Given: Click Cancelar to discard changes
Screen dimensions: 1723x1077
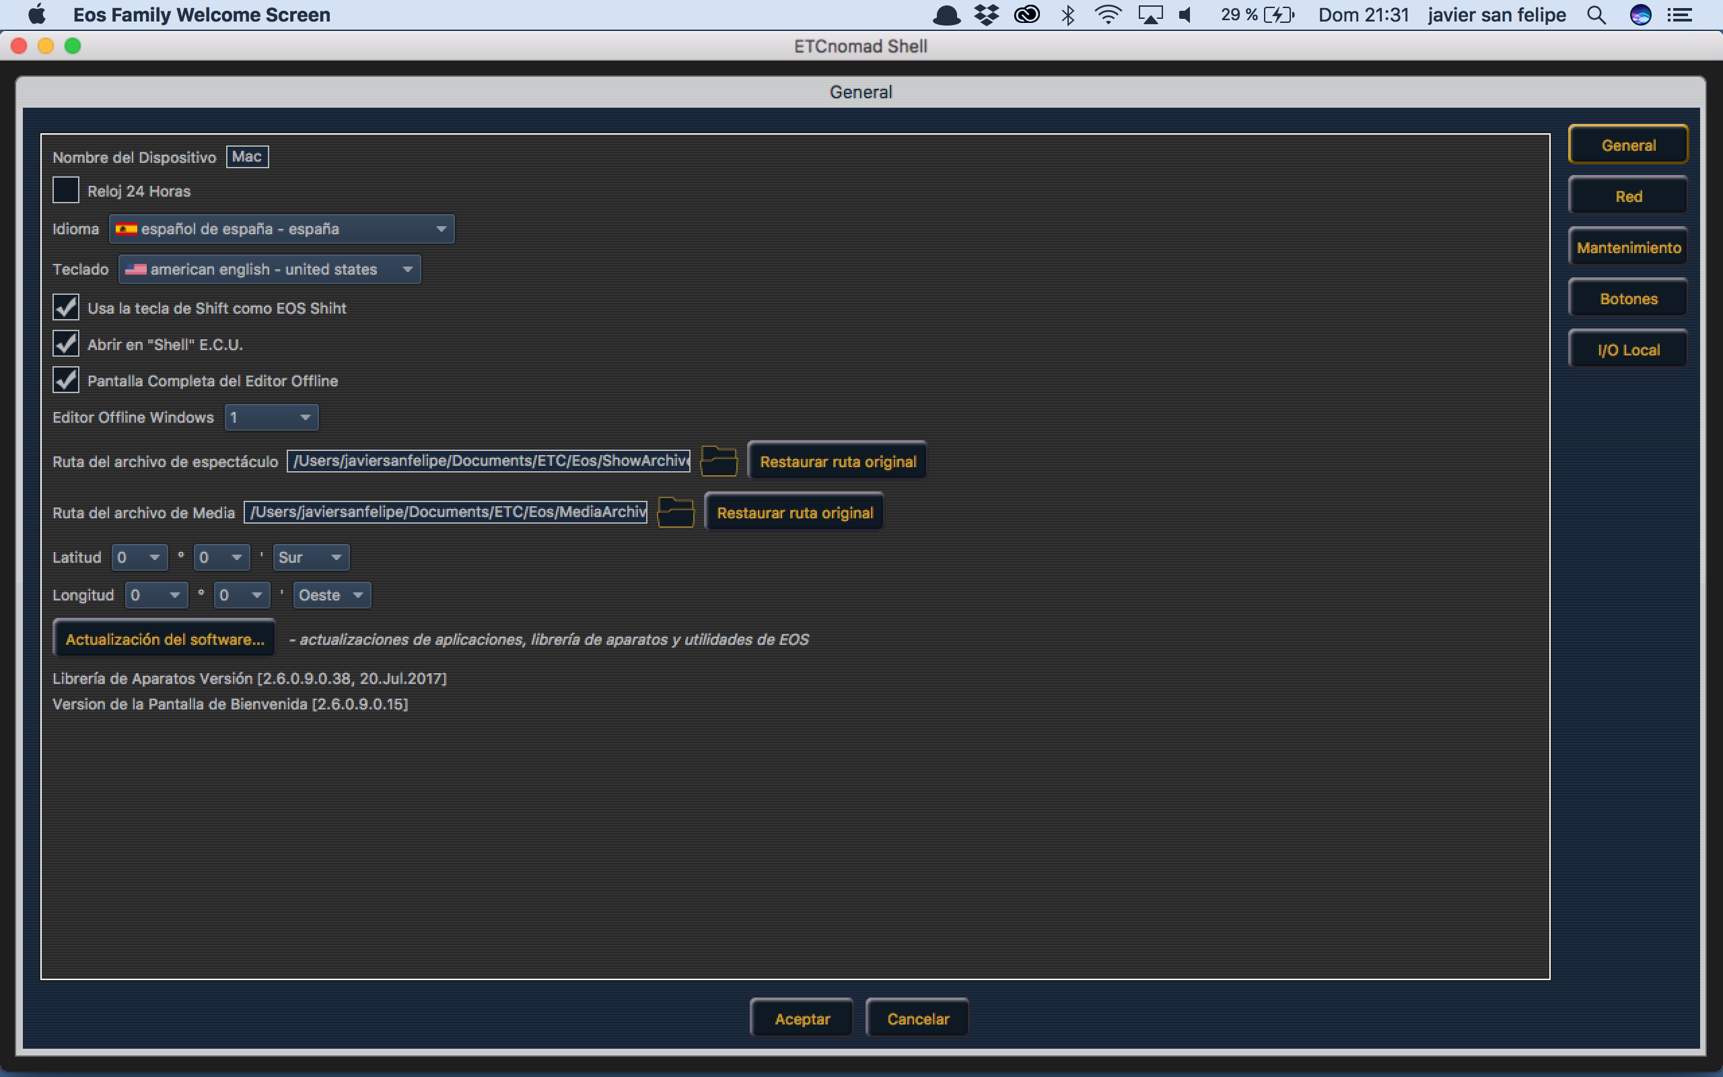Looking at the screenshot, I should [x=918, y=1018].
